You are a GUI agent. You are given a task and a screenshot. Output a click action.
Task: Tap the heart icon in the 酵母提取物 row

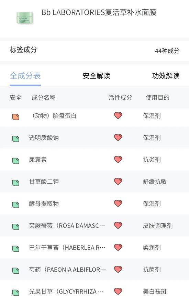(118, 203)
